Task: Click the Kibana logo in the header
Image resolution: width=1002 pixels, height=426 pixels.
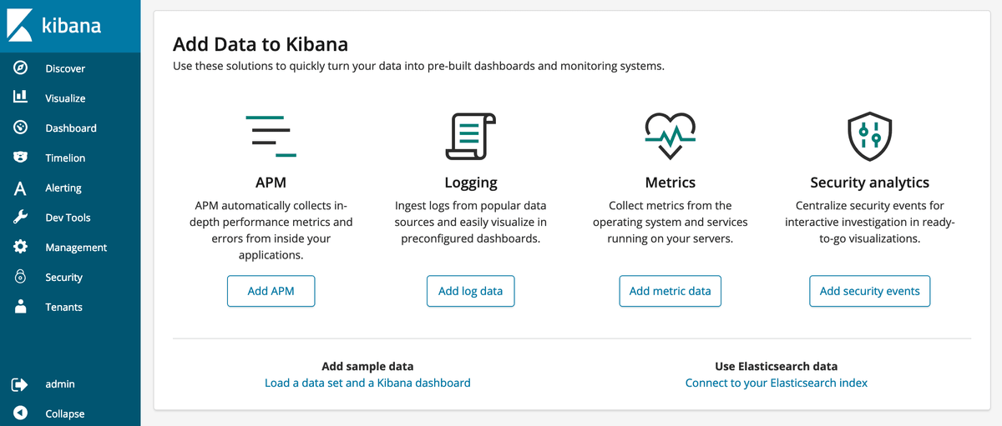Action: point(55,25)
